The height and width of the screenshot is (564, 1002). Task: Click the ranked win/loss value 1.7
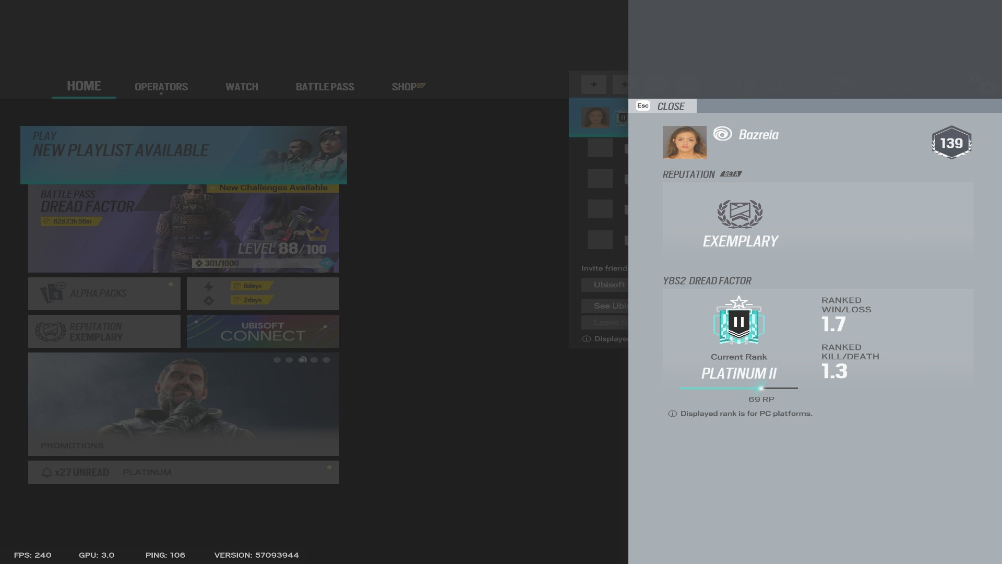[x=833, y=324]
